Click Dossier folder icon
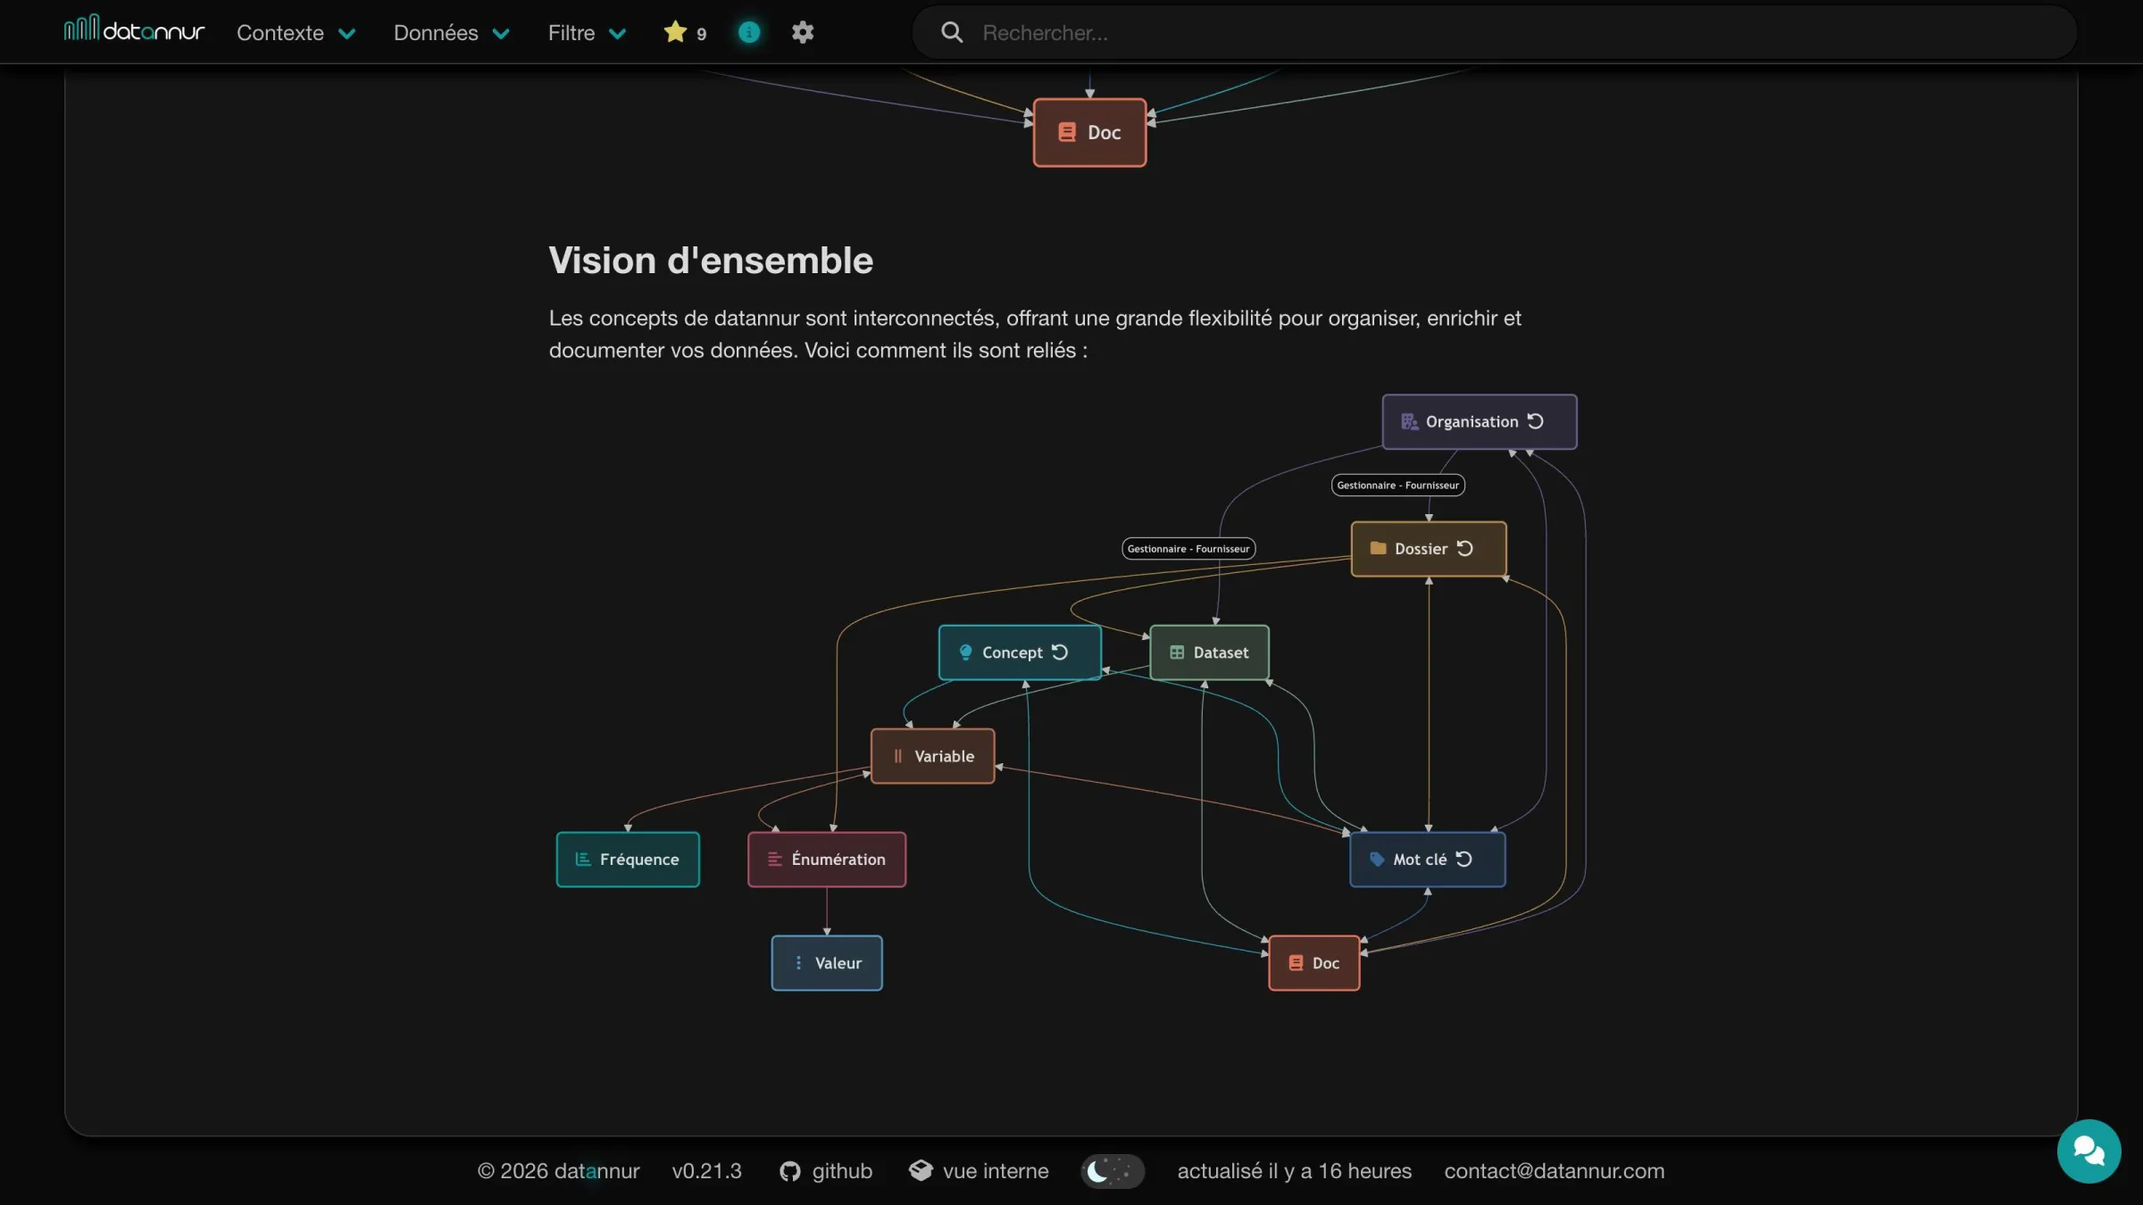Viewport: 2143px width, 1205px height. tap(1378, 548)
